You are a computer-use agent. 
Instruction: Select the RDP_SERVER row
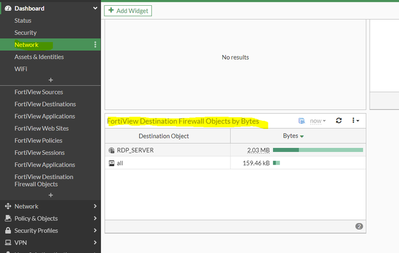pos(236,150)
